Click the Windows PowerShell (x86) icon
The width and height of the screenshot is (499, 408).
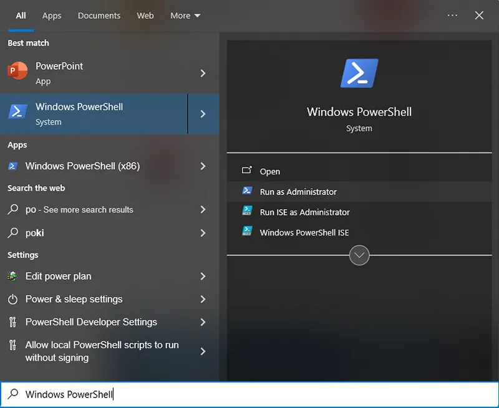tap(12, 166)
